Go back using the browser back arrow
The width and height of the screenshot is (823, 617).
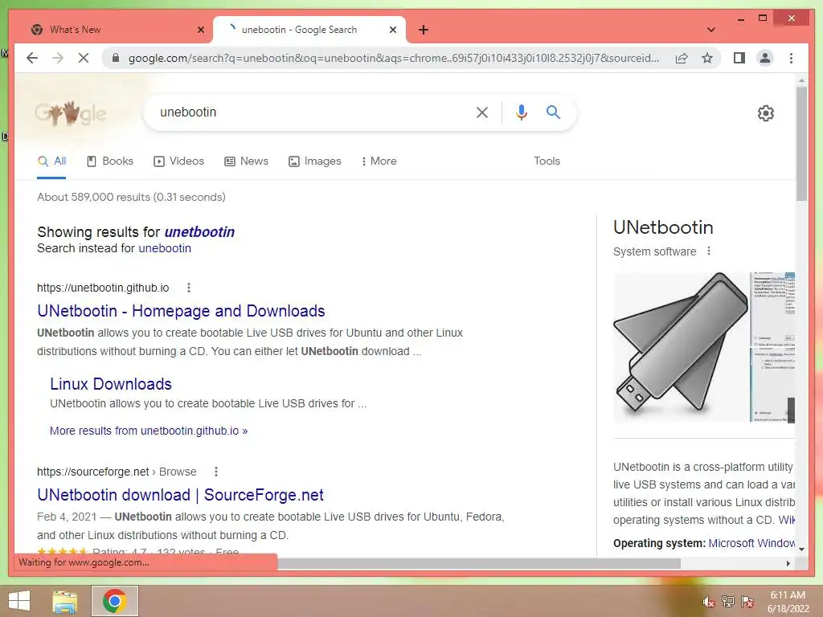click(32, 58)
